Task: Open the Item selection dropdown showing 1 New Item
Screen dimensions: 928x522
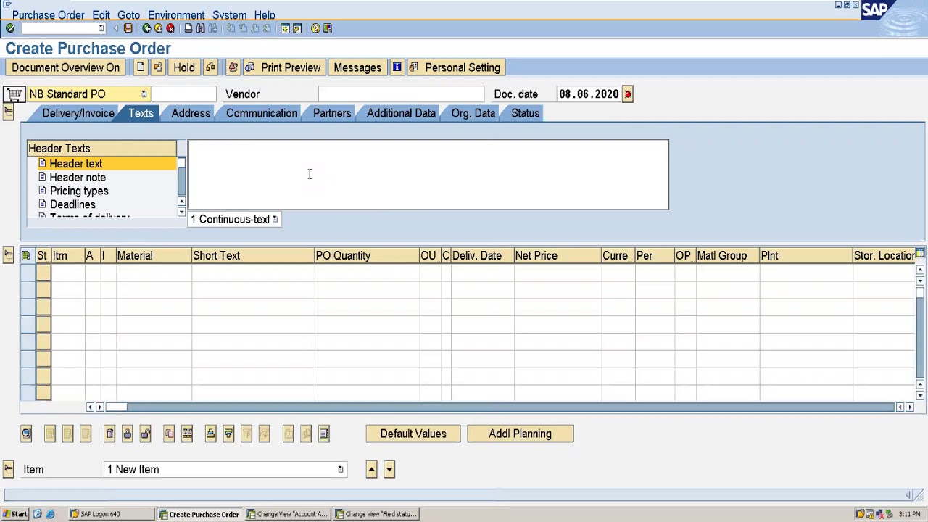Action: (x=339, y=469)
